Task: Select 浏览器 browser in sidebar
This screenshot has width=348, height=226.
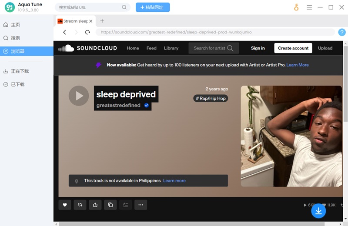Action: coord(27,51)
